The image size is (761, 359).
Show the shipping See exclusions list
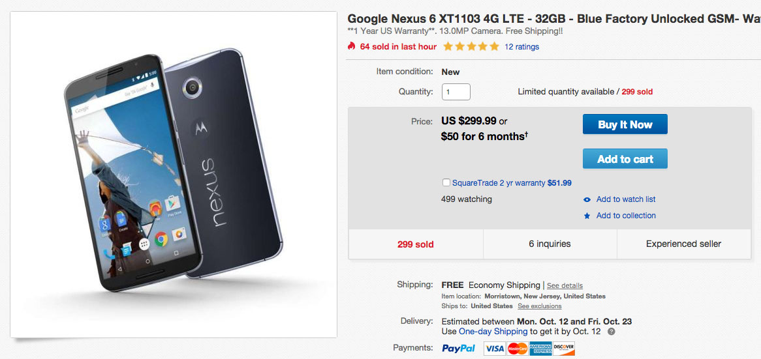click(x=539, y=306)
